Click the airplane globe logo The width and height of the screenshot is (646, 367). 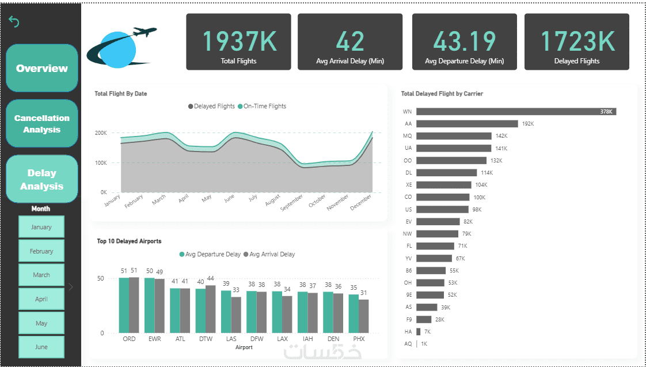click(x=121, y=47)
